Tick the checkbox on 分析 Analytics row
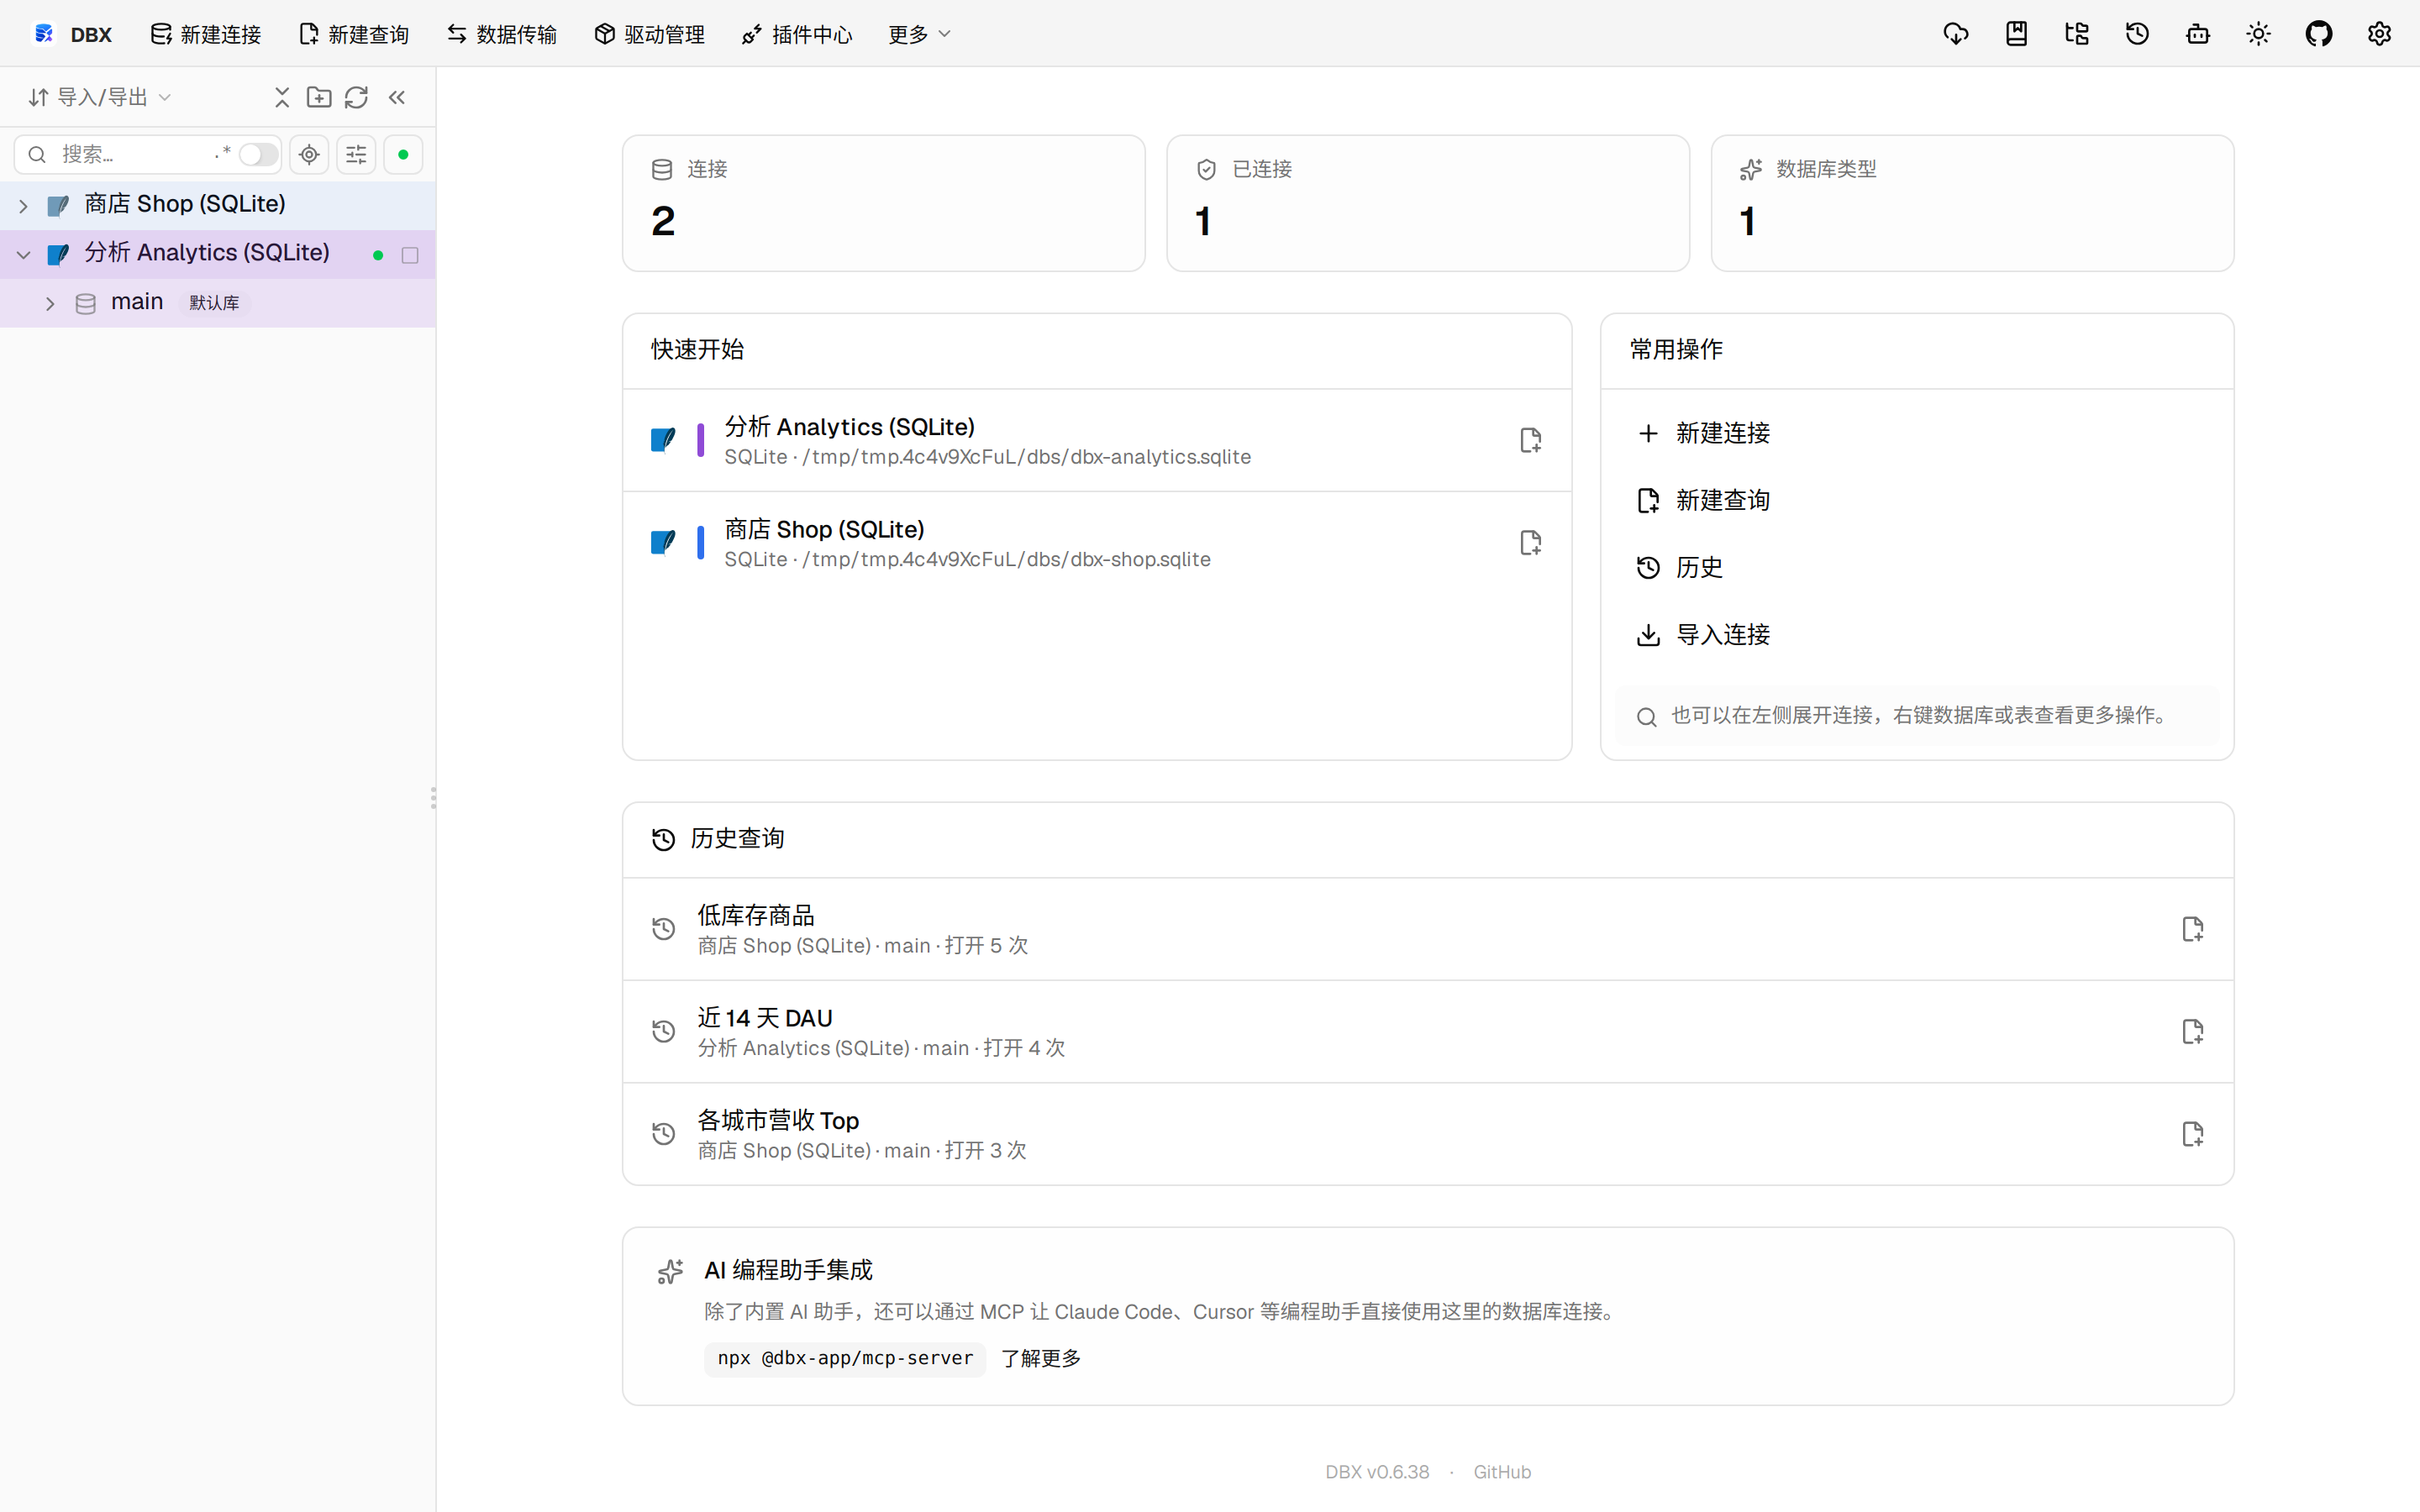Image resolution: width=2420 pixels, height=1512 pixels. (410, 255)
